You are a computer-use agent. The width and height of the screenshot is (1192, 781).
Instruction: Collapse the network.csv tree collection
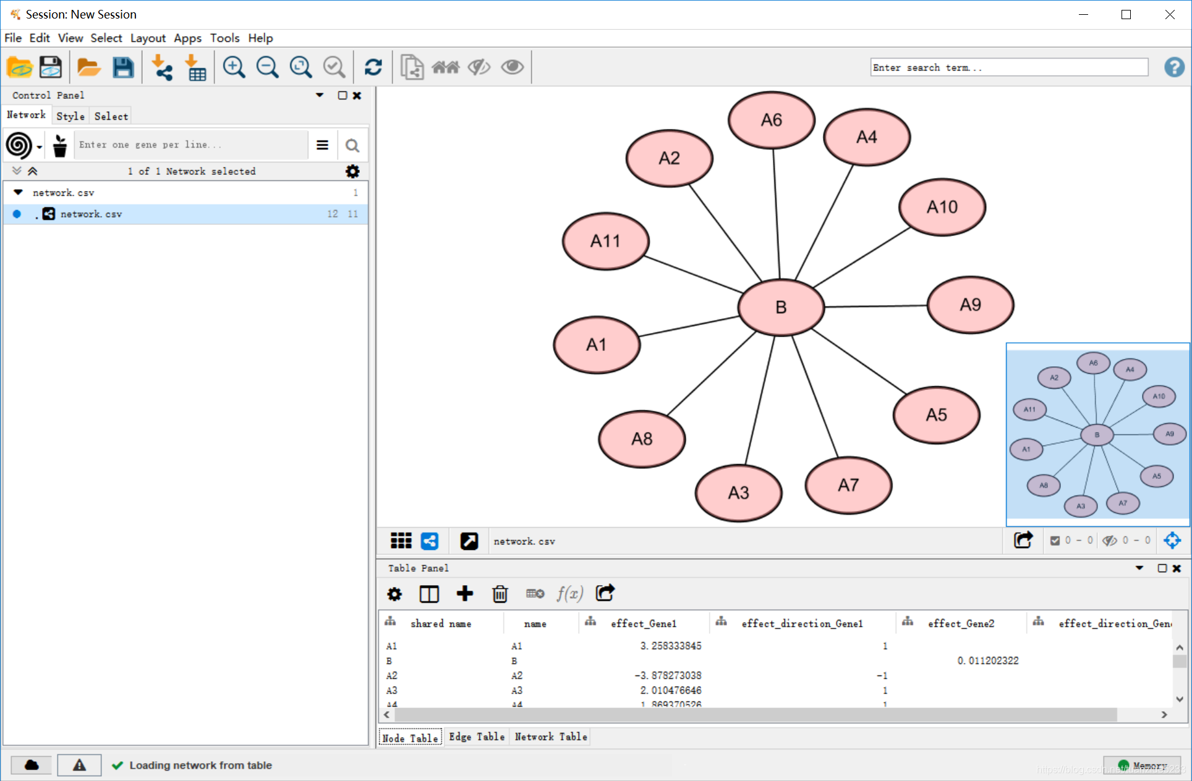click(18, 193)
